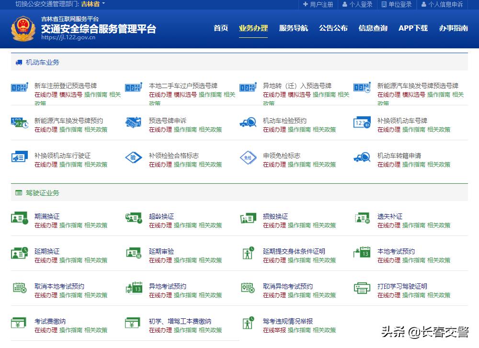
Task: Click 在线办理 under 延期审验
Action: coord(160,260)
